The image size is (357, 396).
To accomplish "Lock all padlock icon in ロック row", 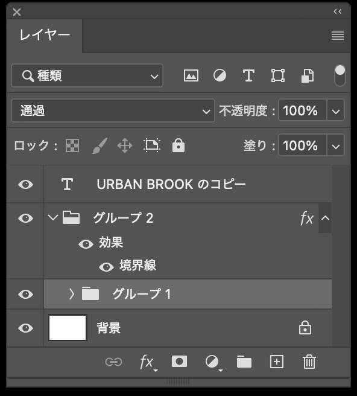I will pyautogui.click(x=178, y=145).
